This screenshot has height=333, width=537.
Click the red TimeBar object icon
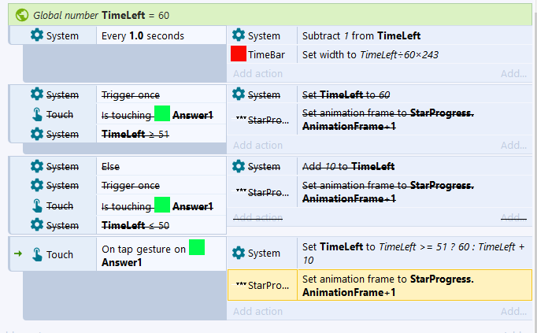pos(239,55)
